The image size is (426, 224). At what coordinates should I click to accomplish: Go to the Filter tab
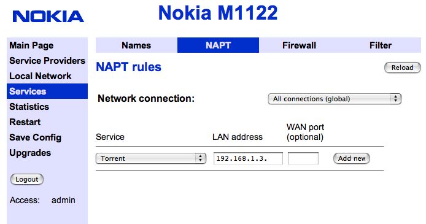pyautogui.click(x=381, y=45)
